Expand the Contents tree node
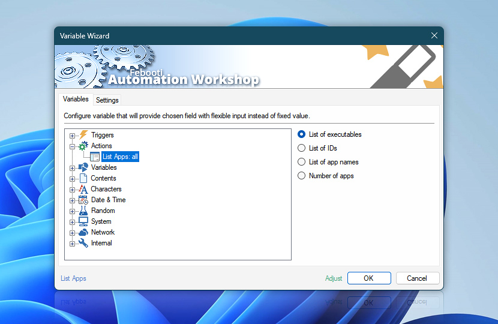The height and width of the screenshot is (324, 498). point(73,179)
